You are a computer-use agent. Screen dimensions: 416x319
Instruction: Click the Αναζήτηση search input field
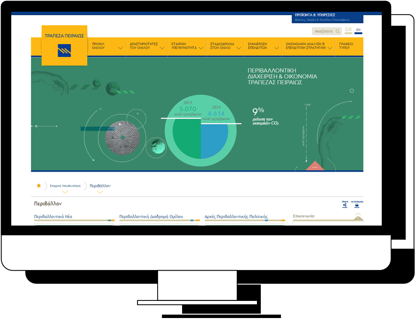click(323, 31)
